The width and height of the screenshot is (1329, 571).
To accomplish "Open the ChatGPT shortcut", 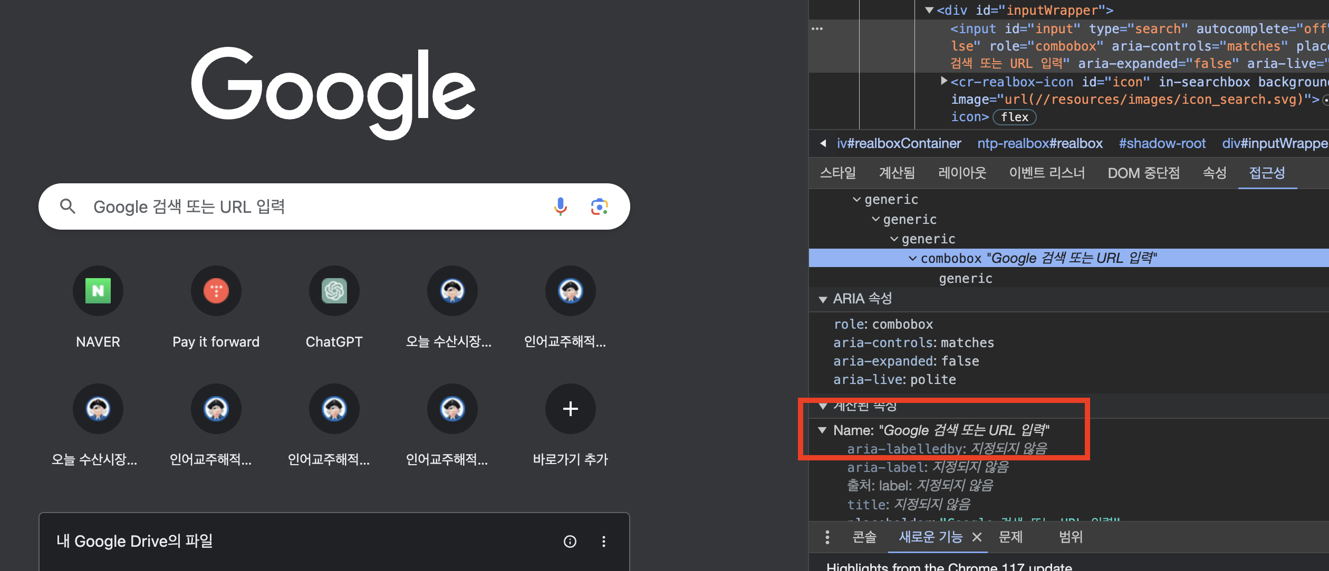I will tap(334, 291).
